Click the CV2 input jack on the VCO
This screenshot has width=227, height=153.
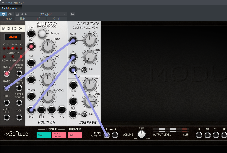[x=31, y=63]
